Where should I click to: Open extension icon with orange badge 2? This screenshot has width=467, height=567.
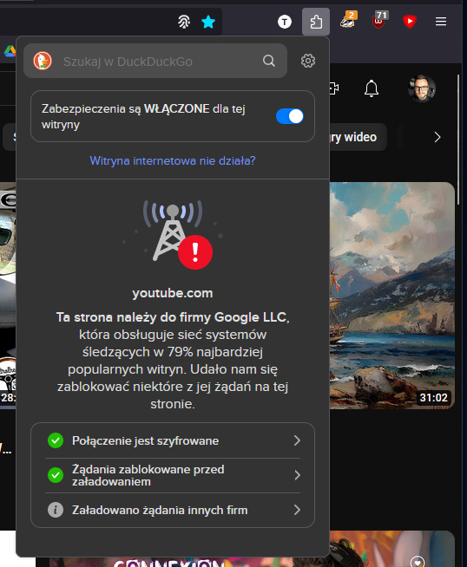point(348,21)
